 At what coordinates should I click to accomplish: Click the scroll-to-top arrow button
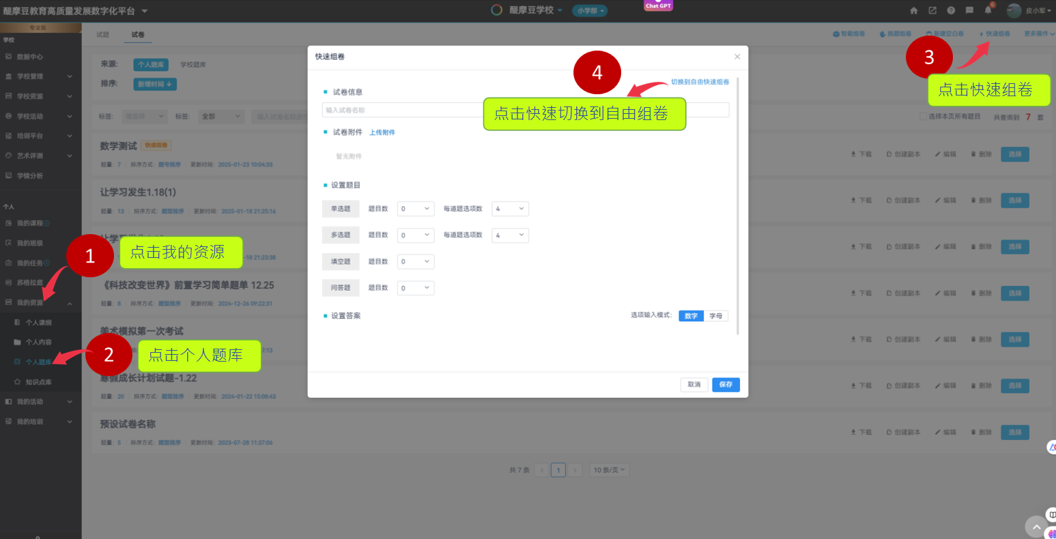tap(1036, 527)
